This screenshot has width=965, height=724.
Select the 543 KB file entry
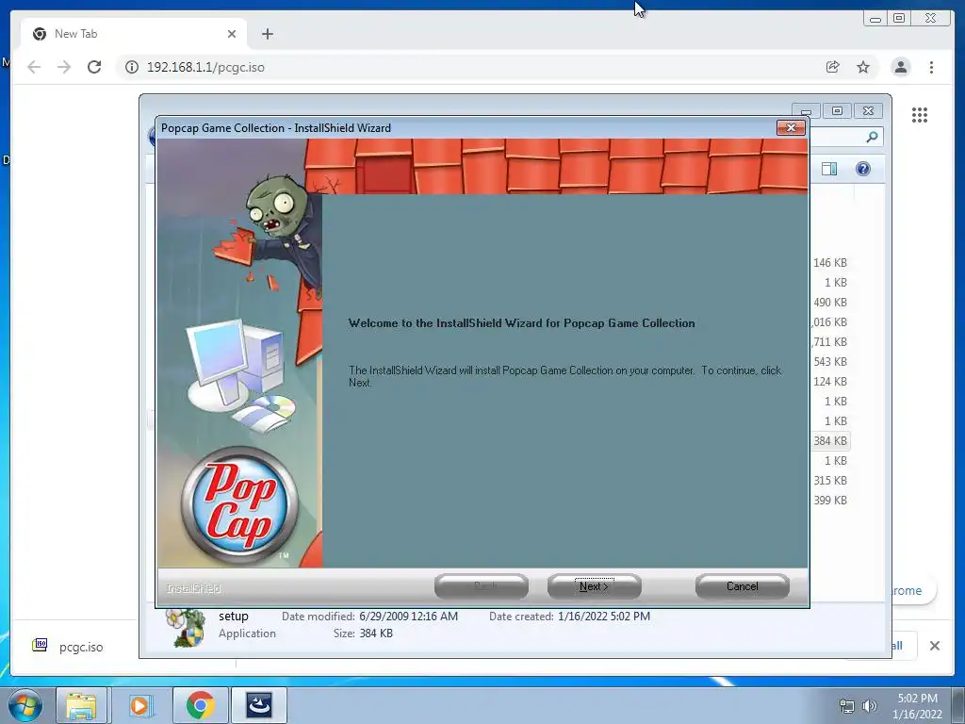pos(830,361)
